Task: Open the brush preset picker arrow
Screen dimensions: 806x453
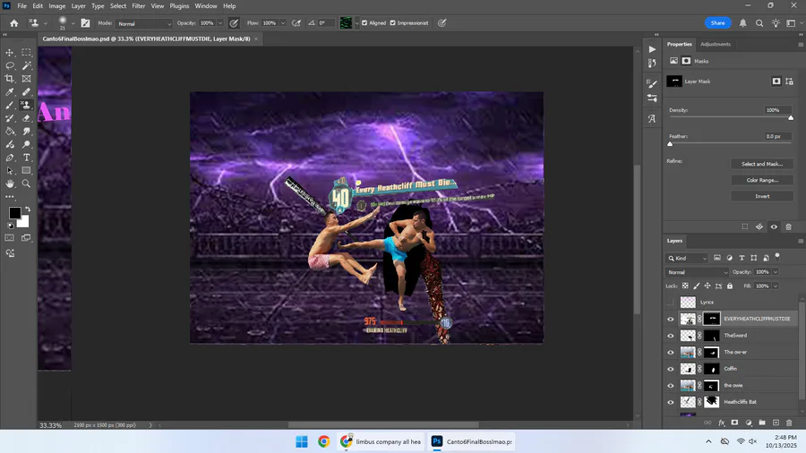Action: tap(73, 23)
